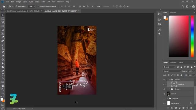Open the Fill dropdown arrow

[194, 75]
